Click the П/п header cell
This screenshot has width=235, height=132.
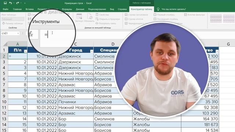18,50
